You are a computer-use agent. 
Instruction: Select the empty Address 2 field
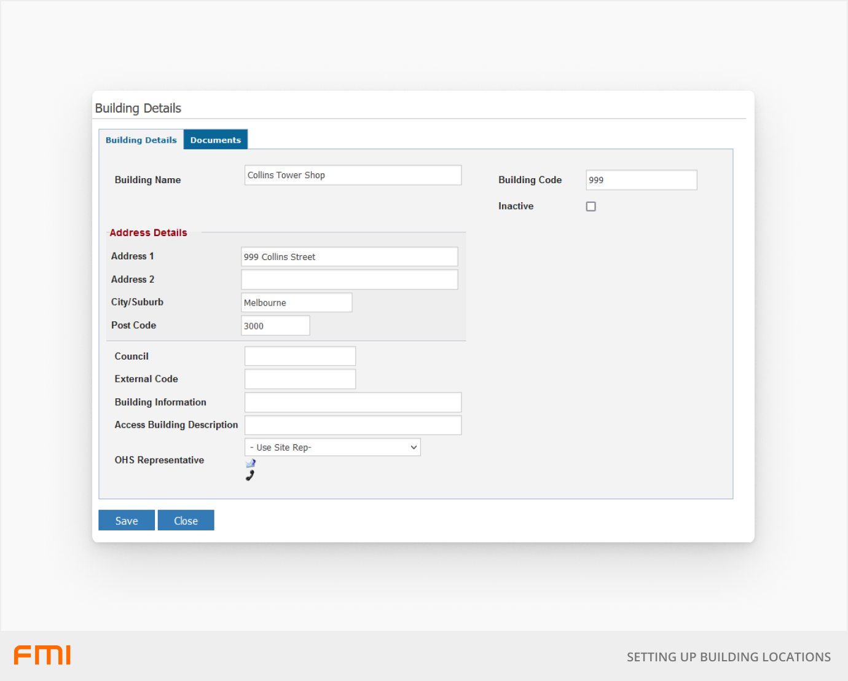349,280
